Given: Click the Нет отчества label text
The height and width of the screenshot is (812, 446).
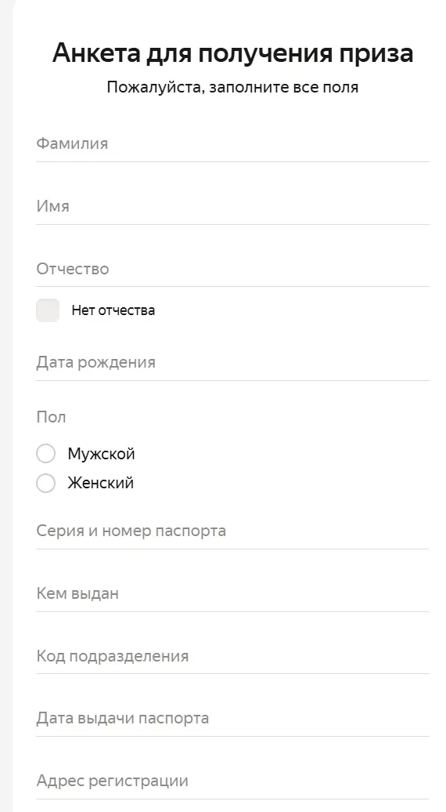Looking at the screenshot, I should (113, 310).
